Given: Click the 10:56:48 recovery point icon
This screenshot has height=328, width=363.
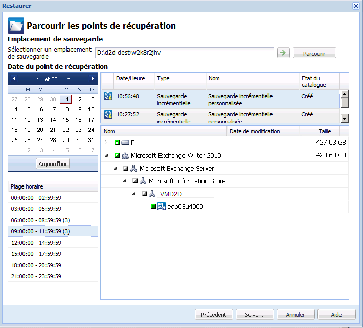Looking at the screenshot, I should click(108, 96).
